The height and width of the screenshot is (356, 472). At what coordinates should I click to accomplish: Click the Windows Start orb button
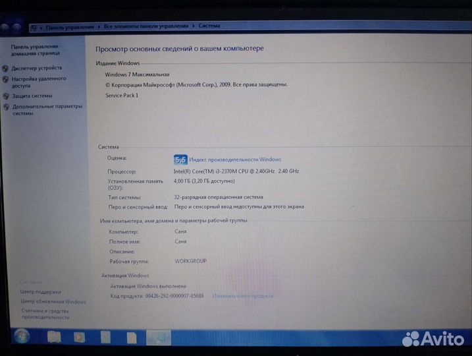pyautogui.click(x=22, y=336)
